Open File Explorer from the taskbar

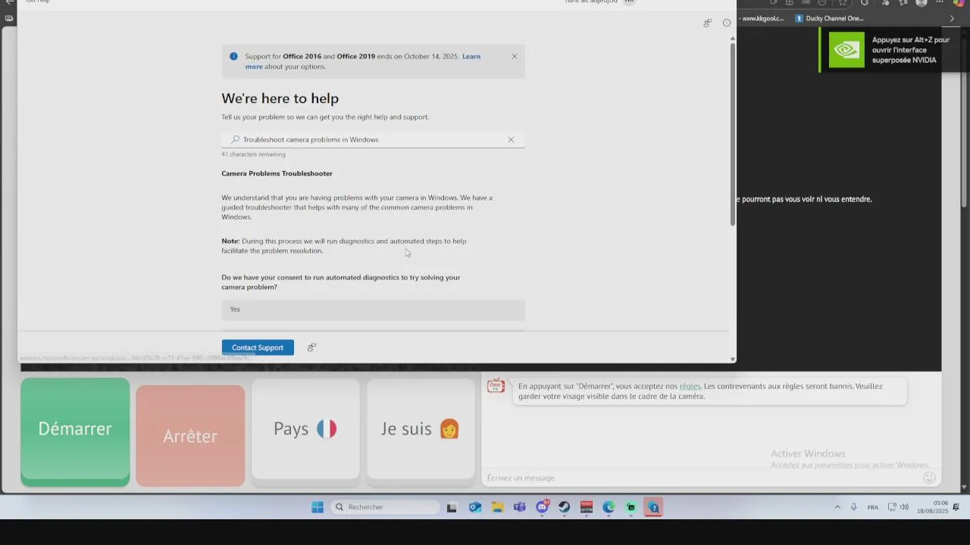[x=497, y=507]
